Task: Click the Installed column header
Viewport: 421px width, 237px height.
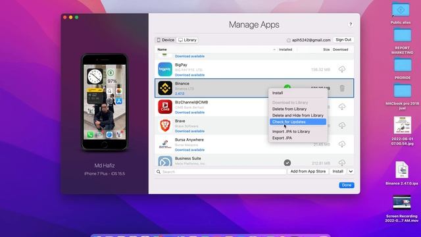Action: [x=285, y=49]
